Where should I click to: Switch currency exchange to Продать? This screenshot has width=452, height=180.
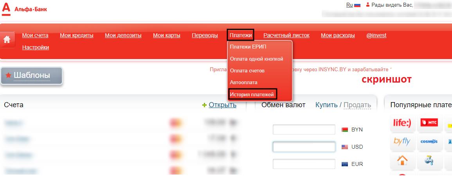tap(357, 105)
